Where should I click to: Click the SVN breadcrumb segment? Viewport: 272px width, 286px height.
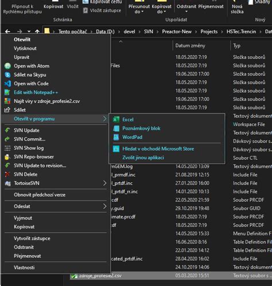click(x=149, y=32)
